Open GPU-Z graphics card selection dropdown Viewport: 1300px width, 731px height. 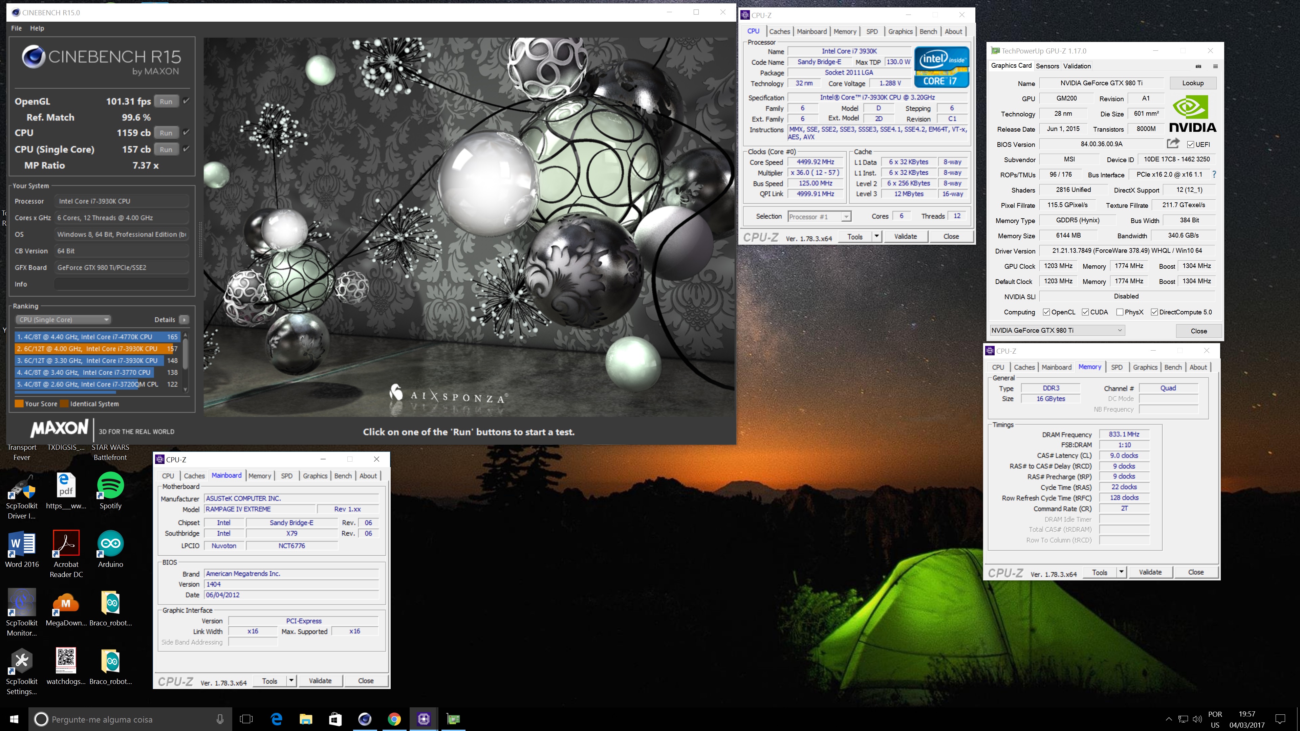[x=1057, y=330]
